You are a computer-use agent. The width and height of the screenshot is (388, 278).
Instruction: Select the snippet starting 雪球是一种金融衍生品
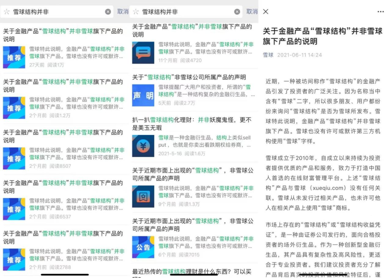click(x=205, y=141)
